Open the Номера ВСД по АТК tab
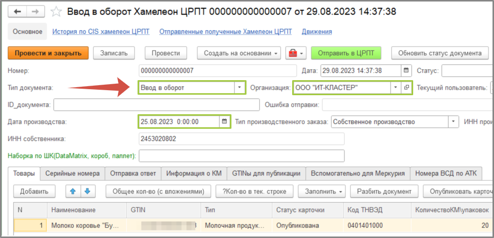The height and width of the screenshot is (238, 494). point(446,173)
